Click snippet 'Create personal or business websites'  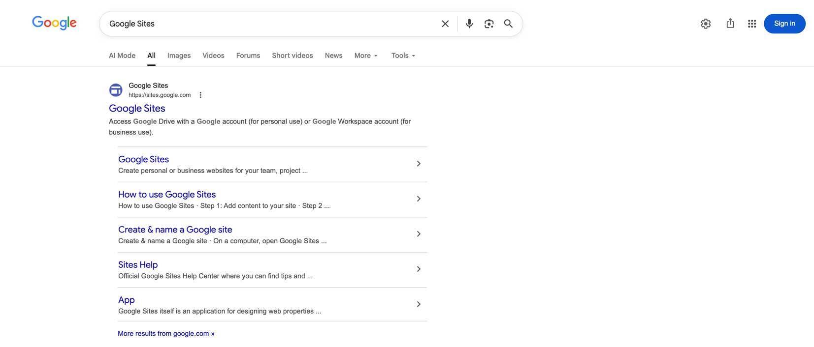pos(213,171)
